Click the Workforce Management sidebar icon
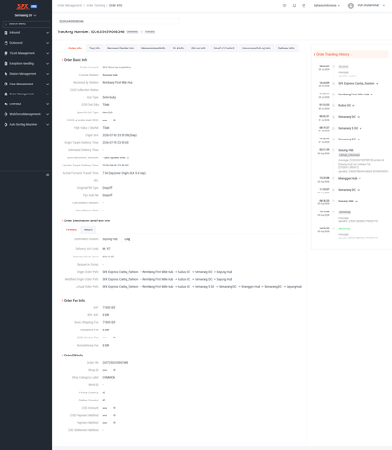Screen dimensions: 392x450 click(x=5, y=114)
